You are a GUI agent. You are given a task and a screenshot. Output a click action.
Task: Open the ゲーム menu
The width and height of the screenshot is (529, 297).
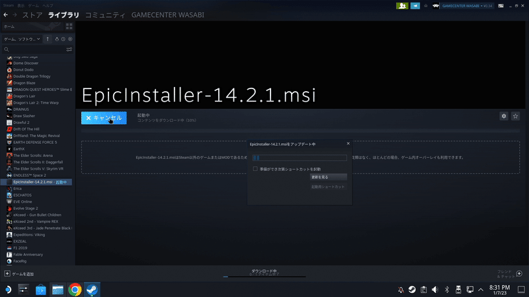coord(34,5)
